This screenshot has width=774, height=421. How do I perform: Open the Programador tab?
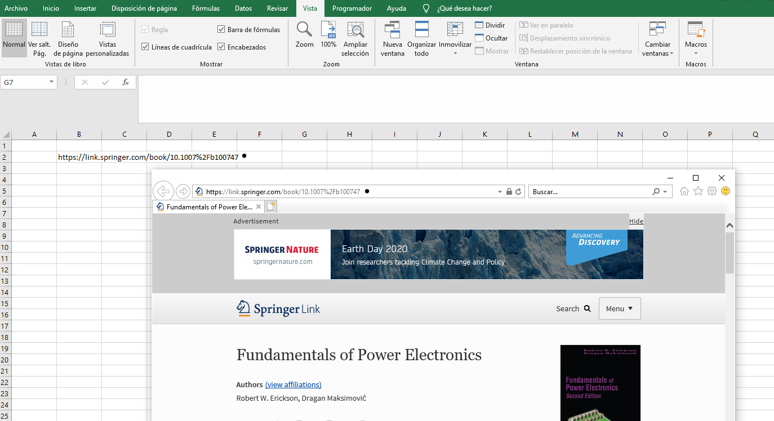[352, 8]
